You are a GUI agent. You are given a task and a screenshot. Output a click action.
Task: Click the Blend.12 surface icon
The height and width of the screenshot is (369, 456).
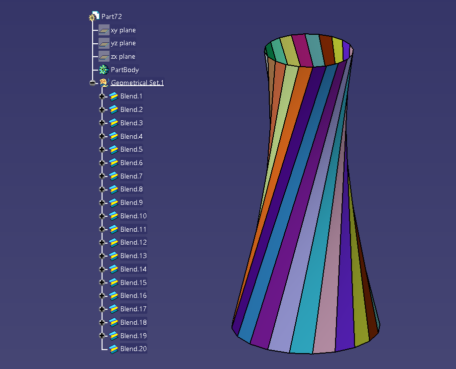tap(114, 242)
